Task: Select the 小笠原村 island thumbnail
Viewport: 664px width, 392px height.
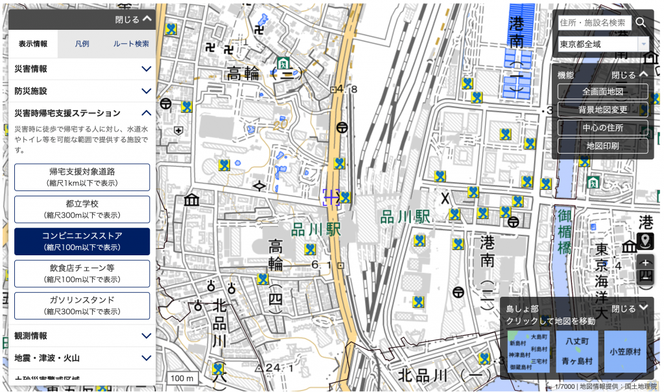Action: [625, 352]
